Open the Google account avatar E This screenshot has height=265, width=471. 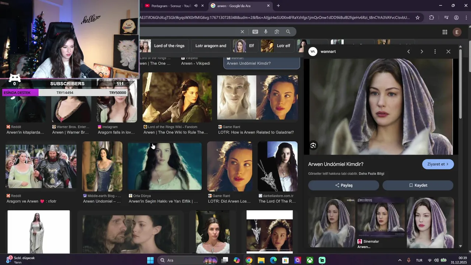[457, 32]
